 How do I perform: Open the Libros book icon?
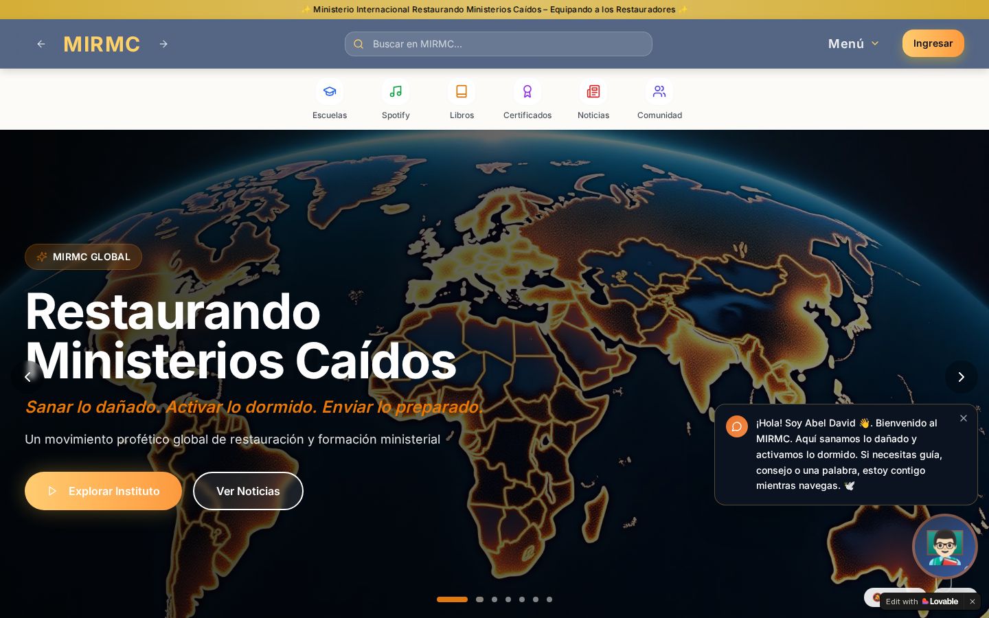[462, 91]
